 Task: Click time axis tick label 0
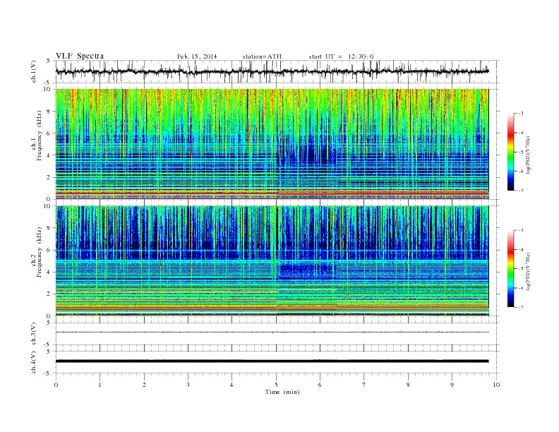(56, 385)
